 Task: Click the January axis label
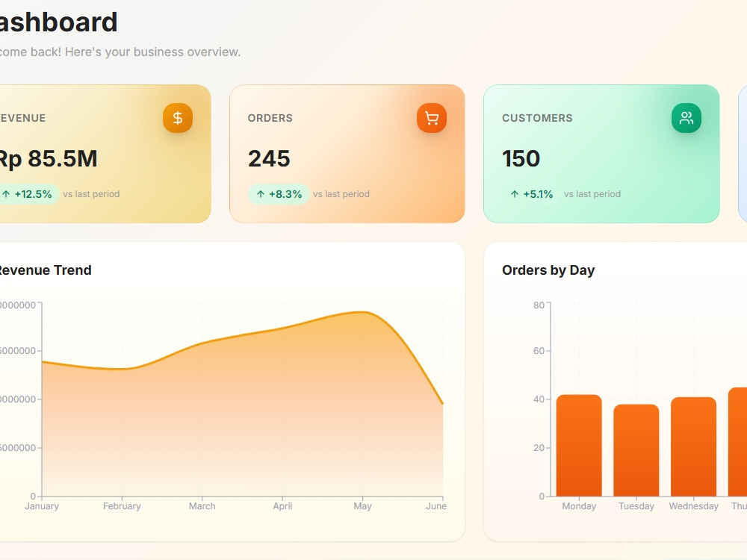pos(42,506)
